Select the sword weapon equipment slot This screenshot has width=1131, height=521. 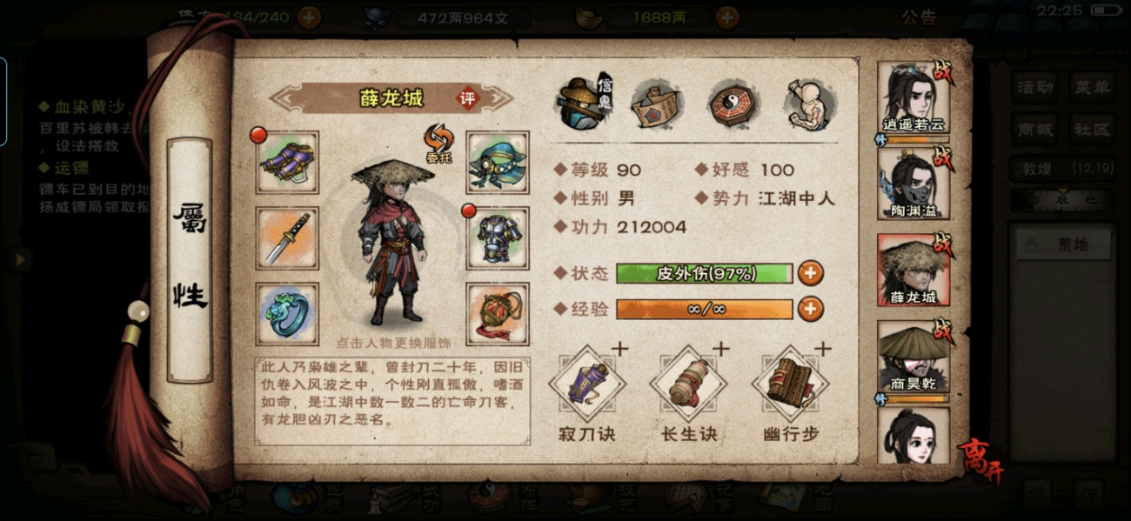(287, 237)
